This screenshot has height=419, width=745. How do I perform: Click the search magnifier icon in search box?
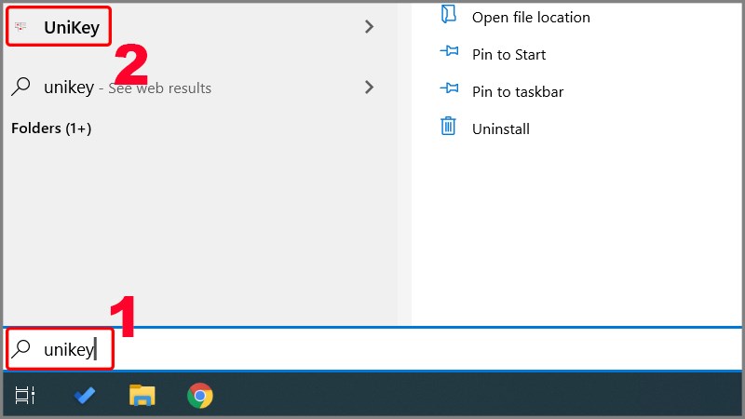tap(20, 348)
